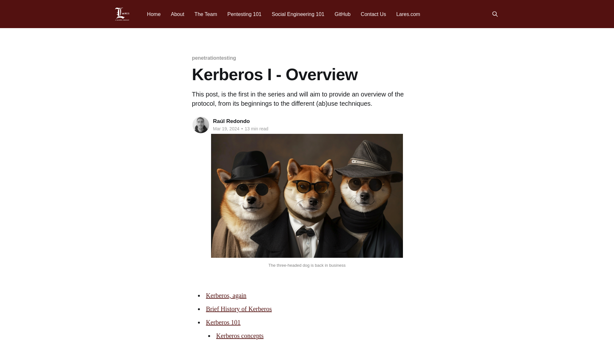Image resolution: width=614 pixels, height=345 pixels.
Task: Click the Contact Us nav icon
Action: (x=373, y=14)
